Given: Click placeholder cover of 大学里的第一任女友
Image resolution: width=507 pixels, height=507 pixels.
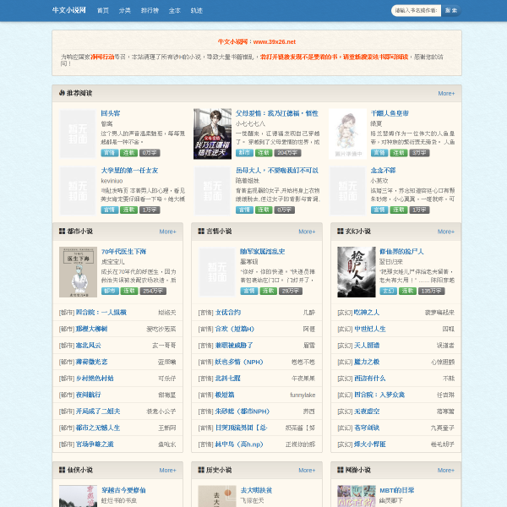Looking at the screenshot, I should (x=78, y=191).
